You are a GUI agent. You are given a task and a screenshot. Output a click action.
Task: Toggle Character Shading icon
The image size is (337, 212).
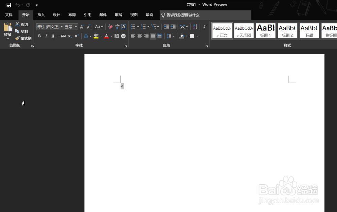tap(117, 36)
